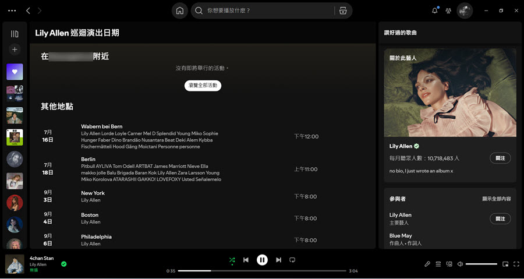
Task: Go forward with the right arrow
Action: (40, 10)
